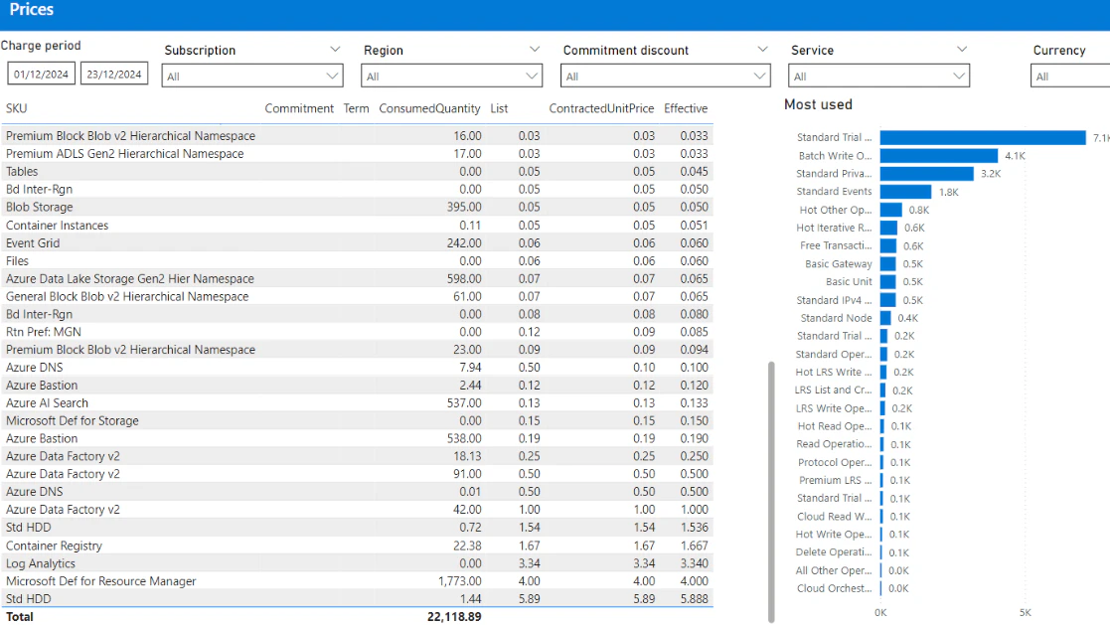Edit the charge period end date 23/12/2024
This screenshot has width=1110, height=625.
[x=114, y=74]
